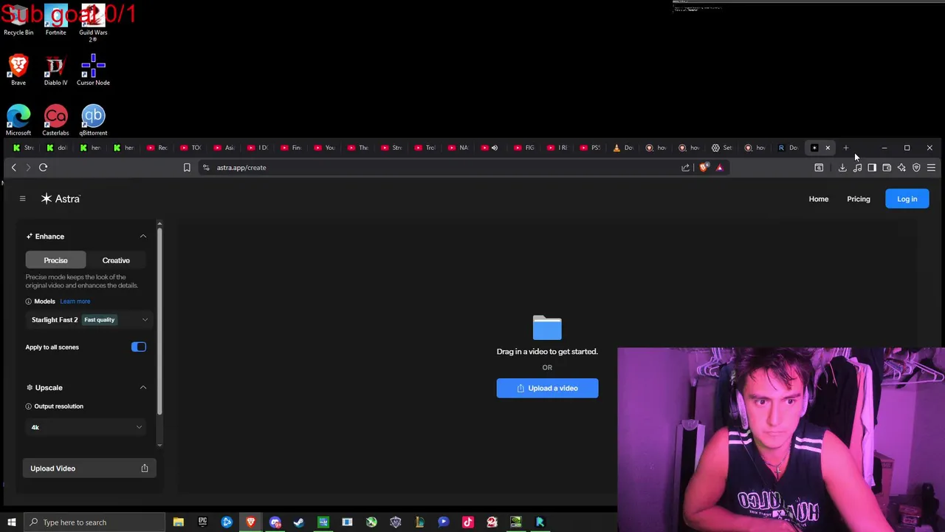945x532 pixels.
Task: Open Pricing page
Action: coord(858,199)
